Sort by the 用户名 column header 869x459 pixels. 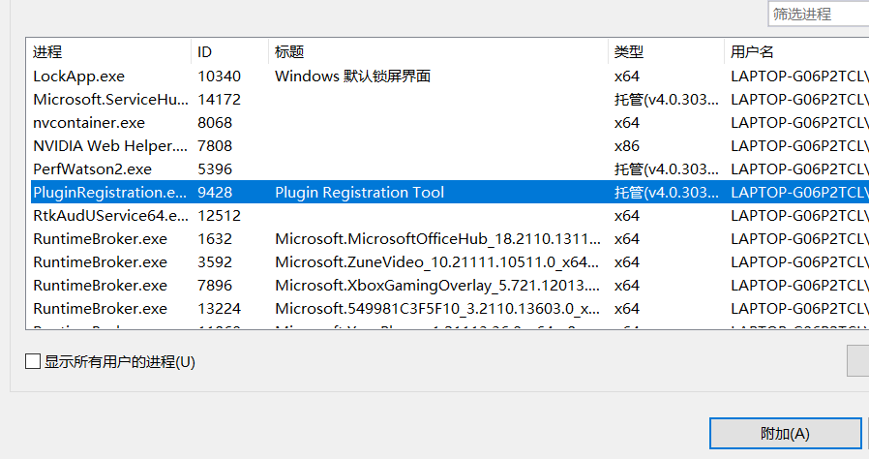[x=797, y=52]
